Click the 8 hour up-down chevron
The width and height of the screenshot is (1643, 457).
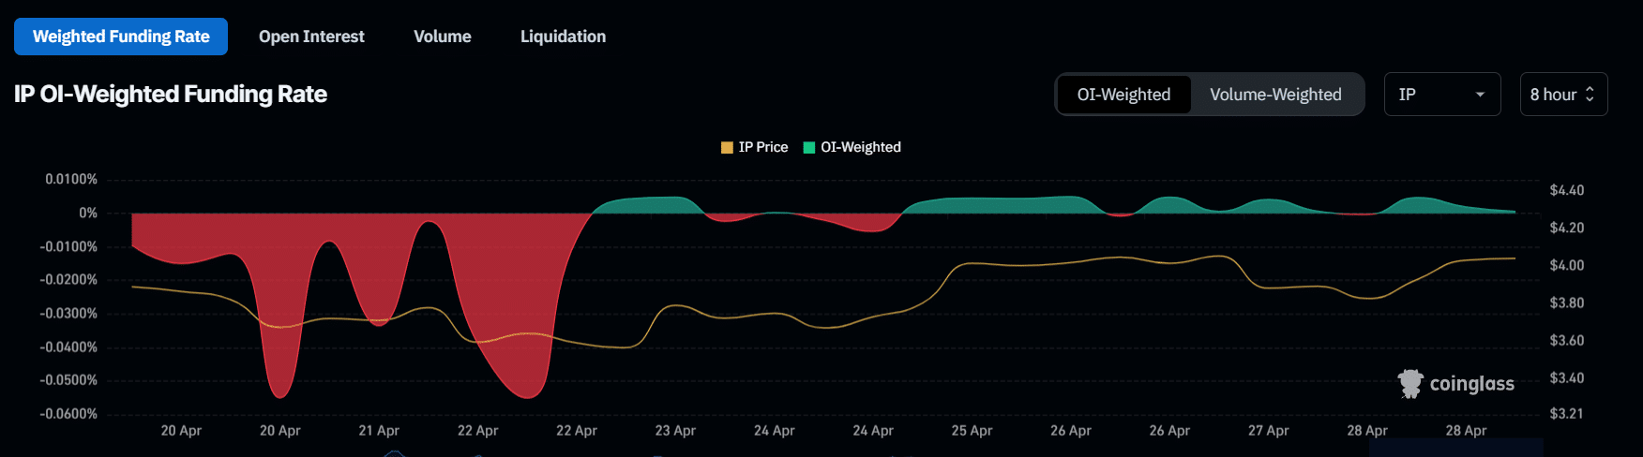[1590, 95]
